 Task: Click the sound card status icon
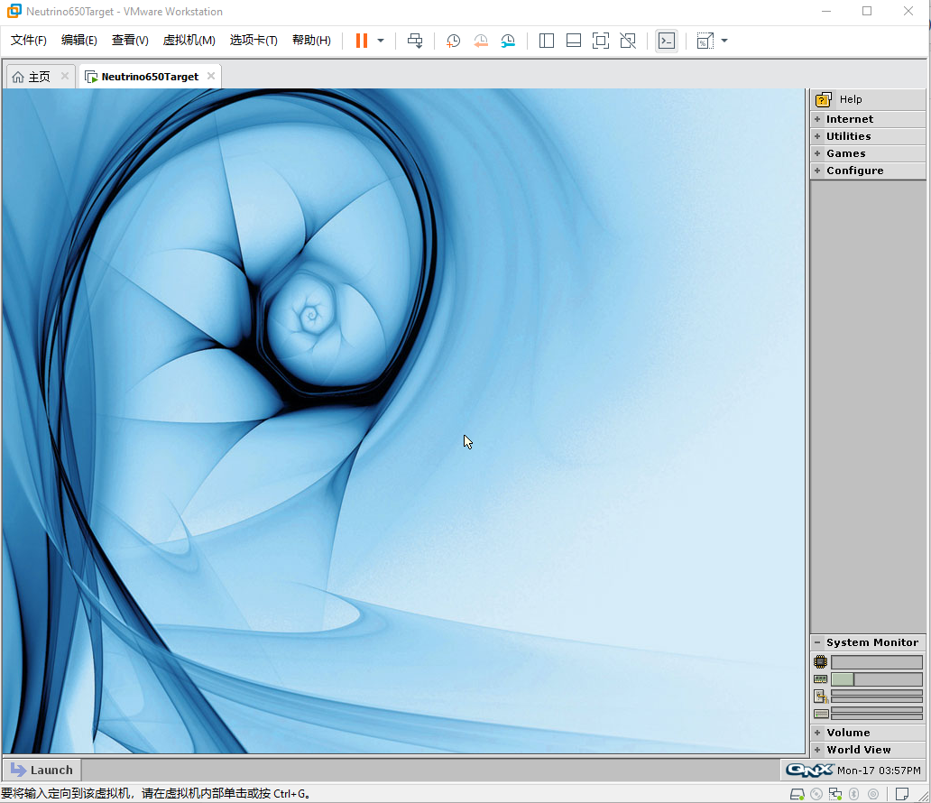click(x=873, y=794)
